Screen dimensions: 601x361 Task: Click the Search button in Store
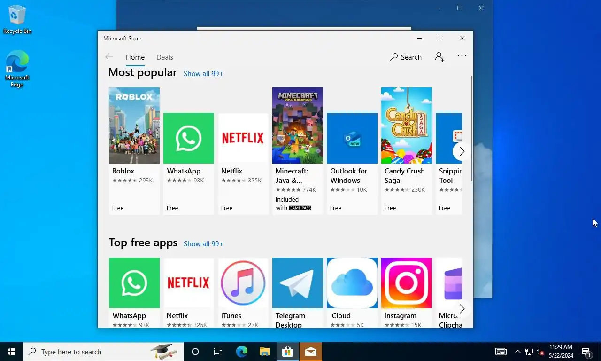click(x=406, y=57)
